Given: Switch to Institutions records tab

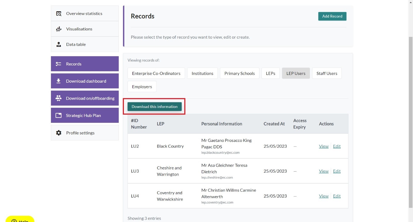Looking at the screenshot, I should [202, 73].
